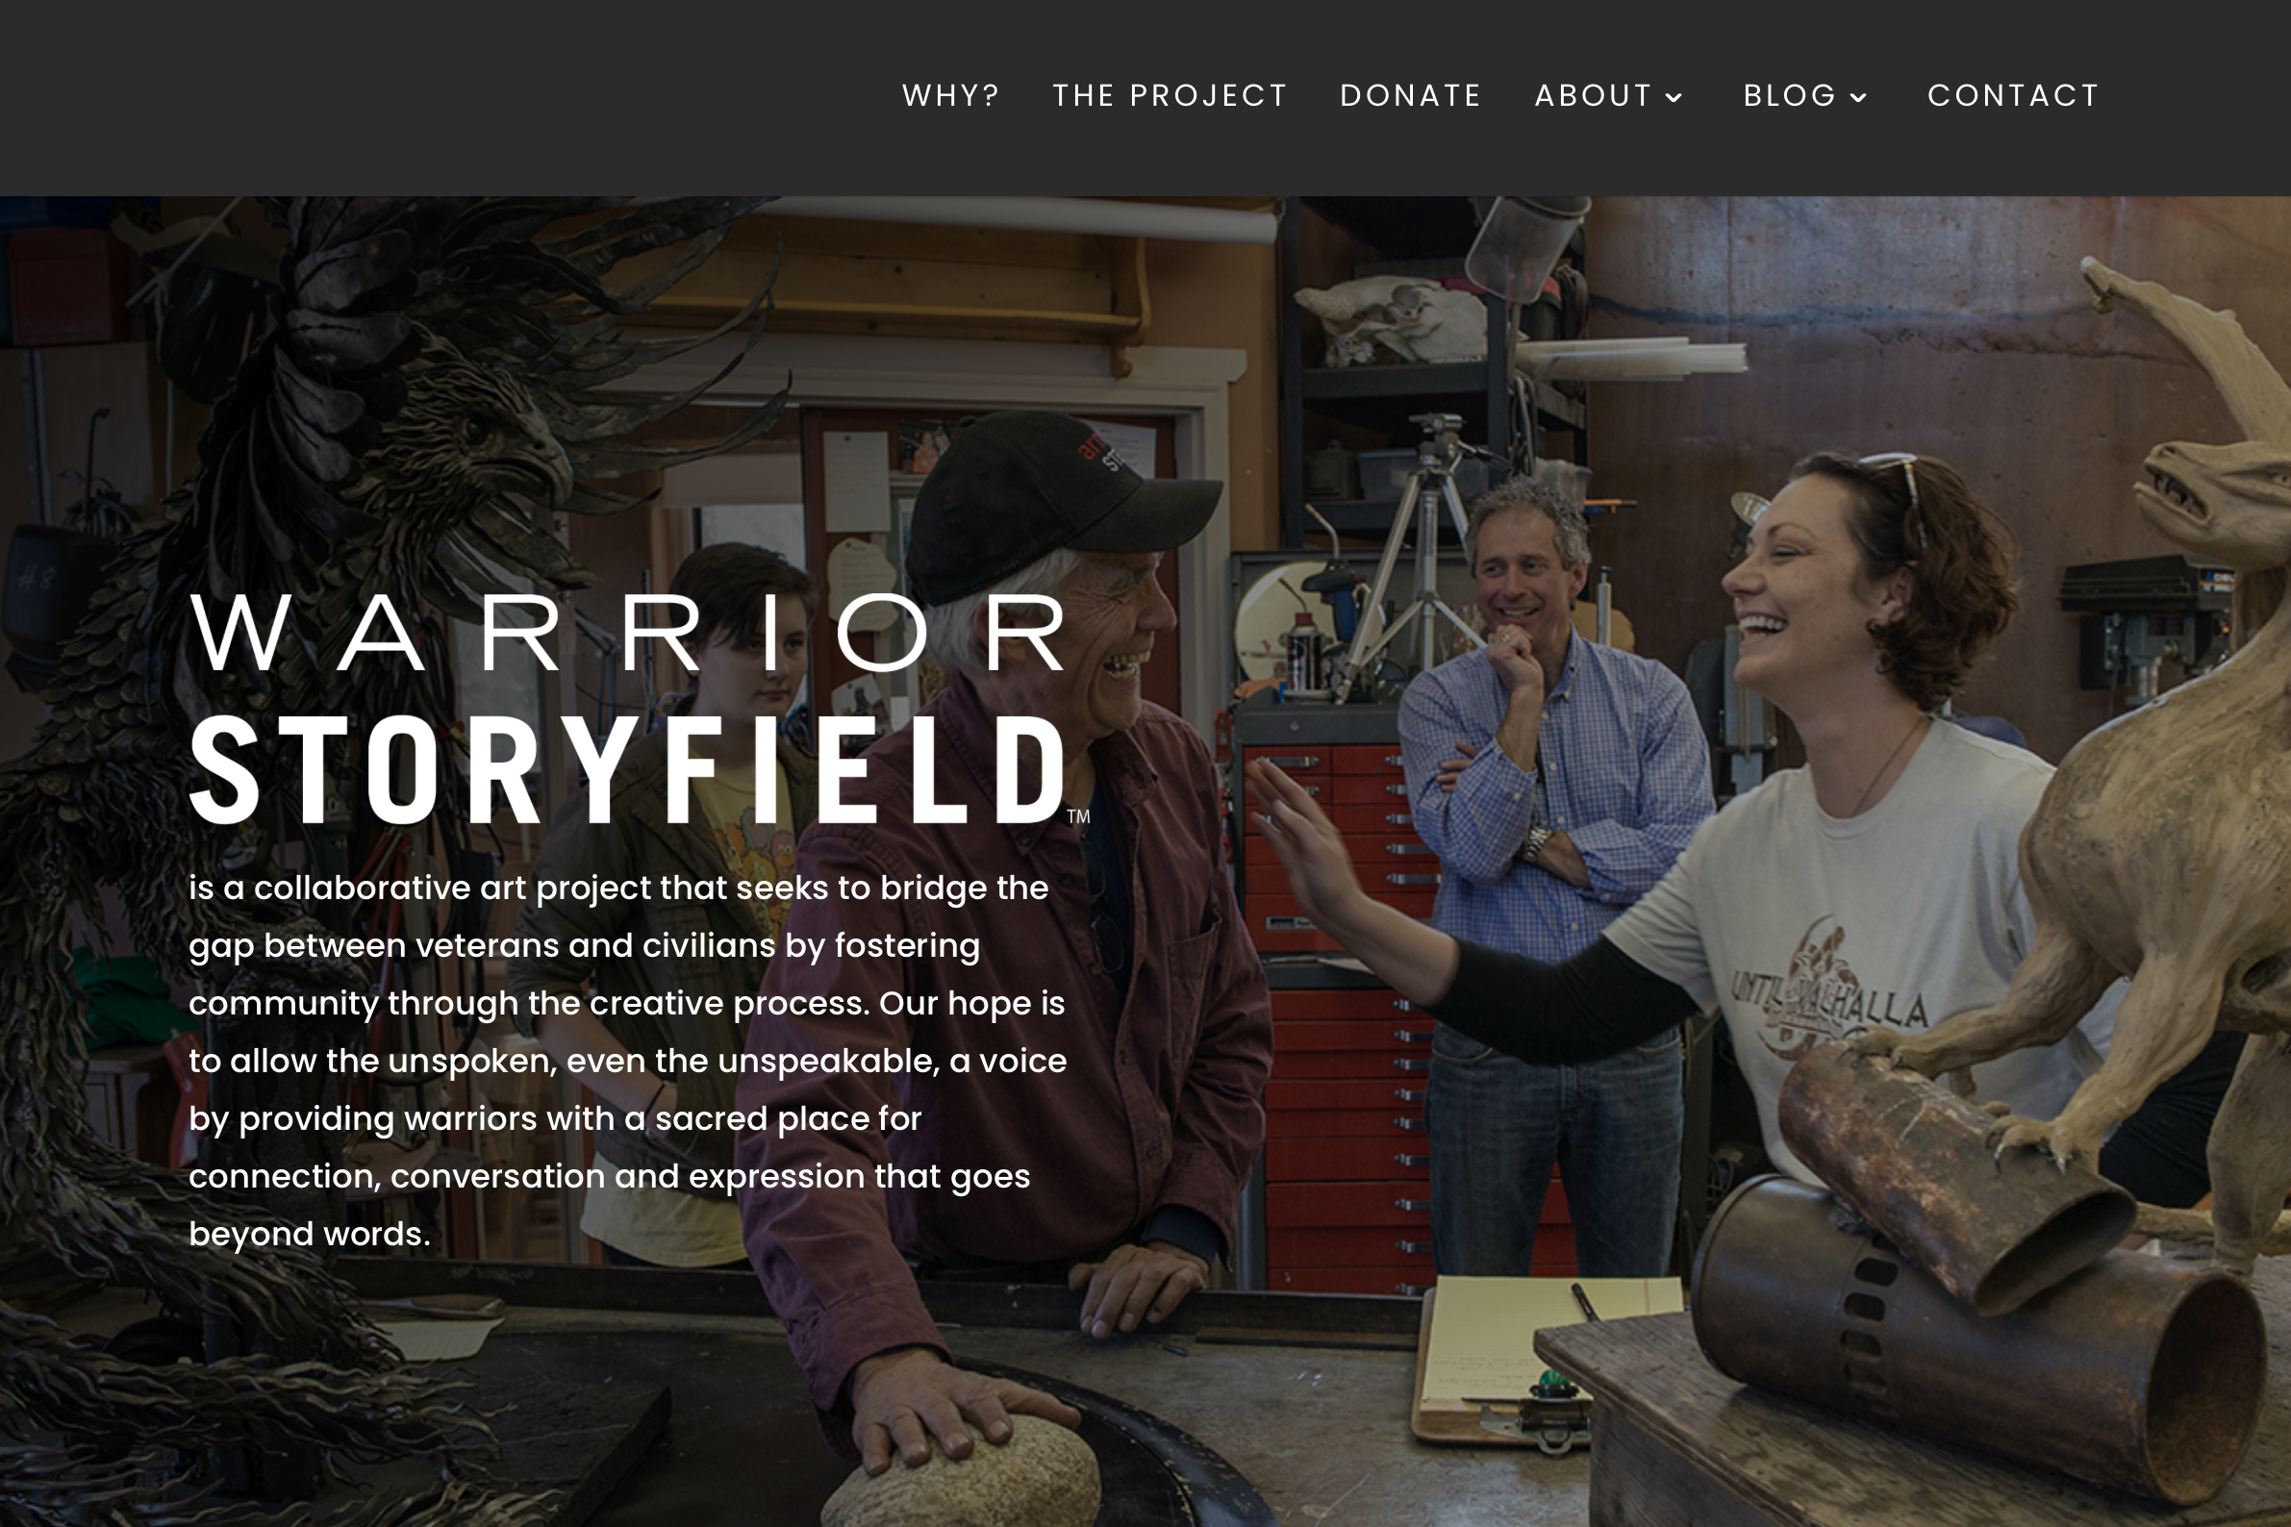Viewport: 2291px width, 1527px height.
Task: Click the camera tripod in the workshop
Action: tap(1412, 555)
